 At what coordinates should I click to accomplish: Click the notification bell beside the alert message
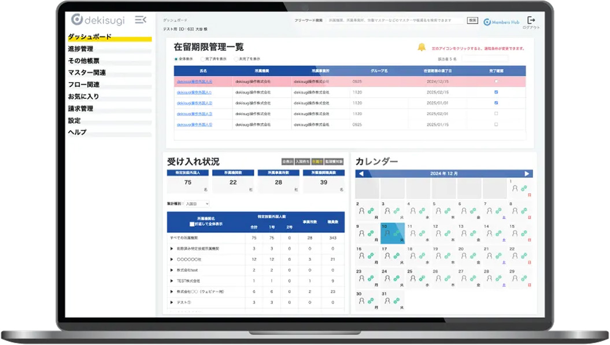pos(422,49)
